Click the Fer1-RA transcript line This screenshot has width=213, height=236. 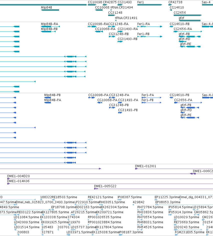tap(150, 27)
